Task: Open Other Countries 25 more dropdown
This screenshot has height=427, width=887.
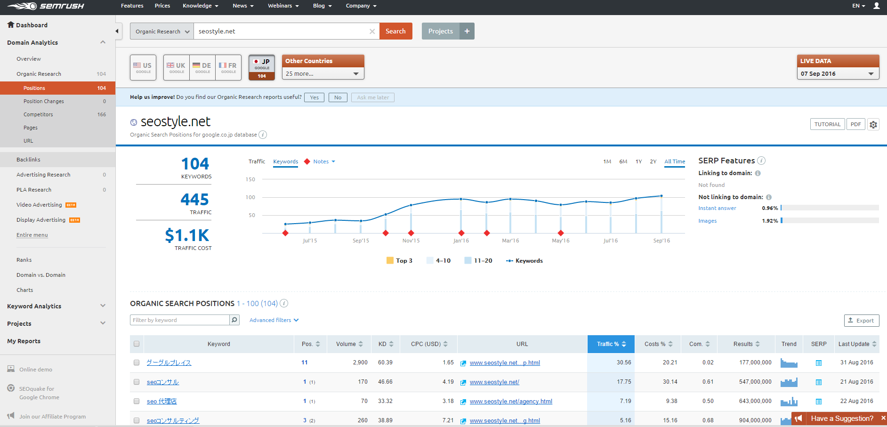Action: 323,73
